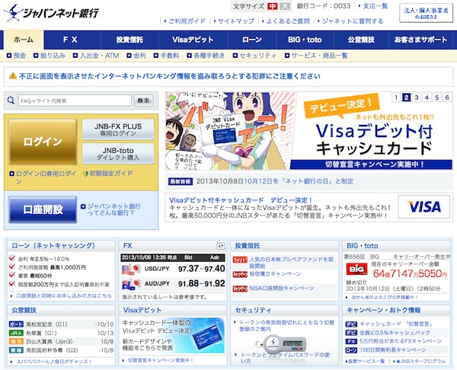Image resolution: width=457 pixels, height=370 pixels.
Task: Click the USD/JPY US flag icon
Action: pos(130,269)
